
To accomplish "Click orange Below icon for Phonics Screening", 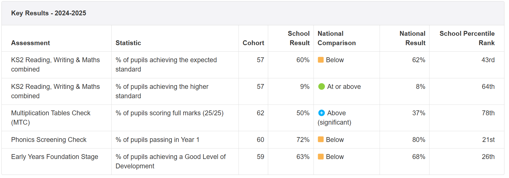I will click(321, 139).
